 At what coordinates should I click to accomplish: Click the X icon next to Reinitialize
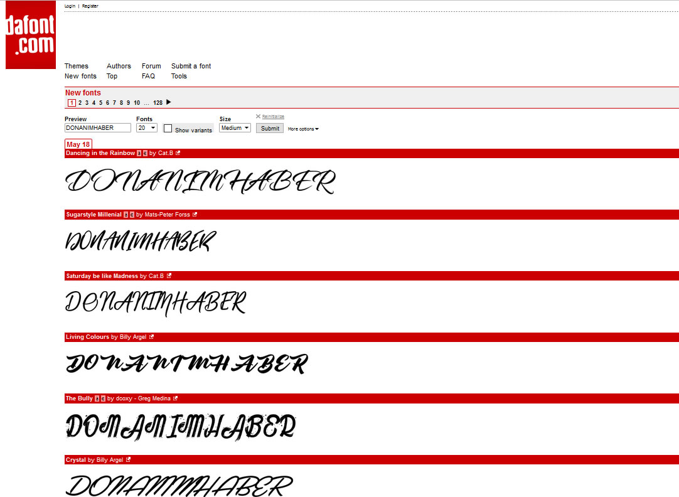(258, 116)
